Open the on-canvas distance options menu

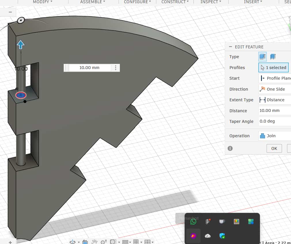pos(116,68)
